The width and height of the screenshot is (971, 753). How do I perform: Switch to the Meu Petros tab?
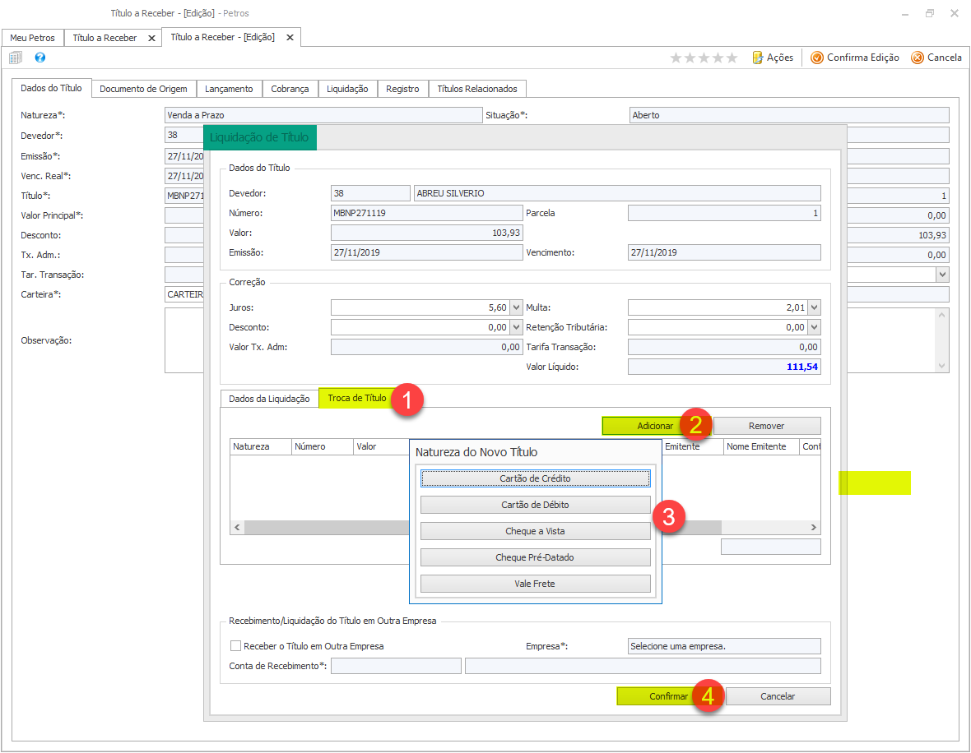32,38
